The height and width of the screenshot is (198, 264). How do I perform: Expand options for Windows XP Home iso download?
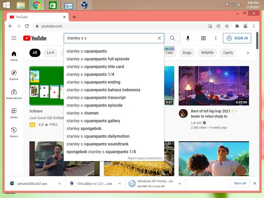point(180,184)
